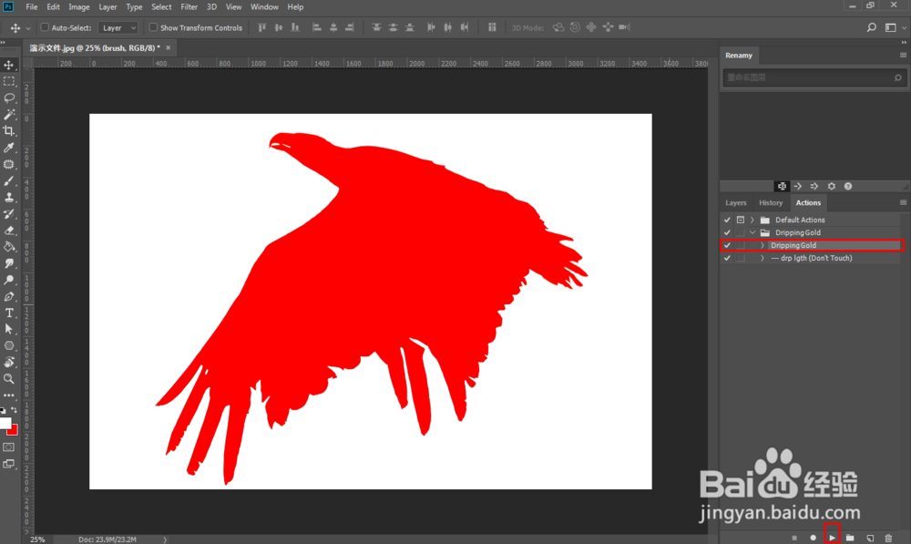Select the drp lgth (Don't Touch) action
The image size is (911, 544).
(813, 258)
